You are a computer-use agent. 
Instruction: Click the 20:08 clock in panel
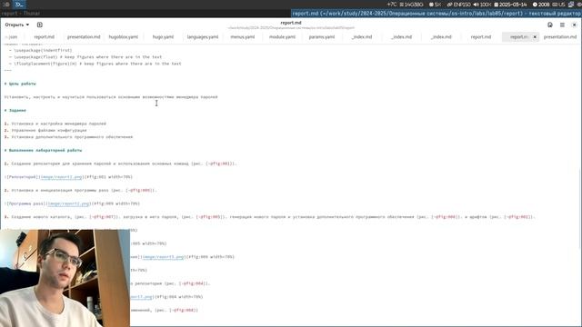pos(541,5)
